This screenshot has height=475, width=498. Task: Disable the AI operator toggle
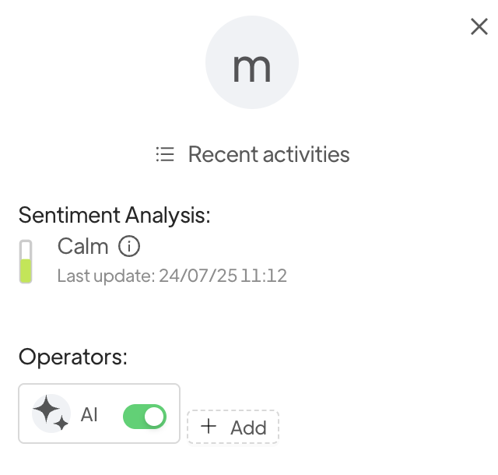pyautogui.click(x=145, y=417)
